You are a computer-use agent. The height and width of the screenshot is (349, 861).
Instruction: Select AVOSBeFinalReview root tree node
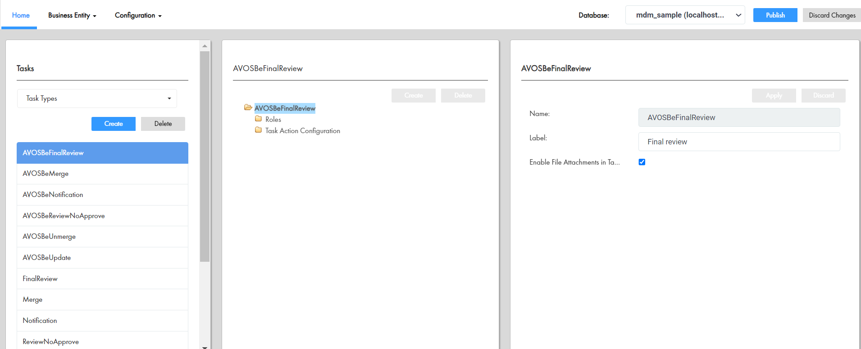[x=285, y=108]
